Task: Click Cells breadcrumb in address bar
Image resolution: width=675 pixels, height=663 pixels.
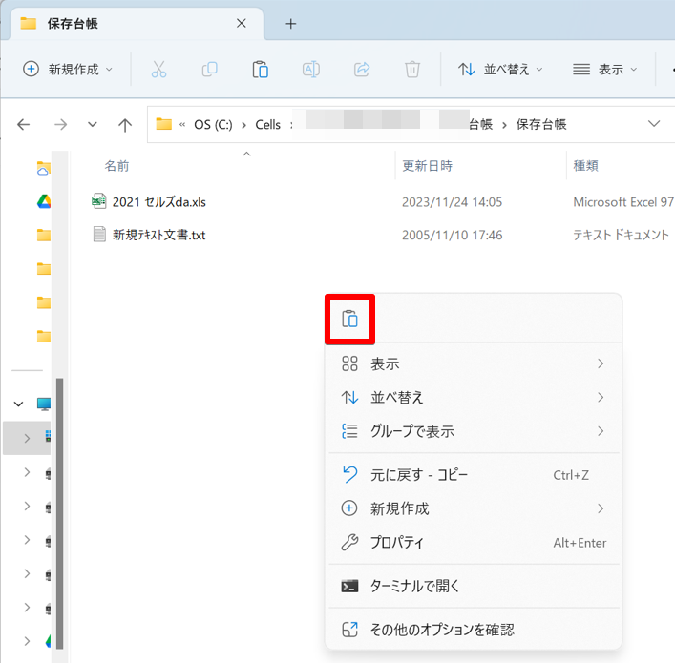Action: pyautogui.click(x=267, y=125)
